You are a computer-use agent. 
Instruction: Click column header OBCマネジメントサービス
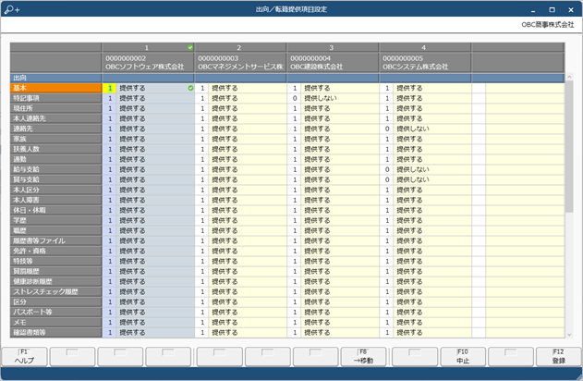pyautogui.click(x=240, y=63)
